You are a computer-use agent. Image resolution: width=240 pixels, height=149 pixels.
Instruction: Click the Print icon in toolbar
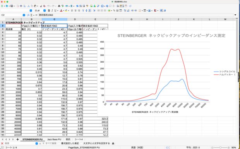tap(21, 6)
